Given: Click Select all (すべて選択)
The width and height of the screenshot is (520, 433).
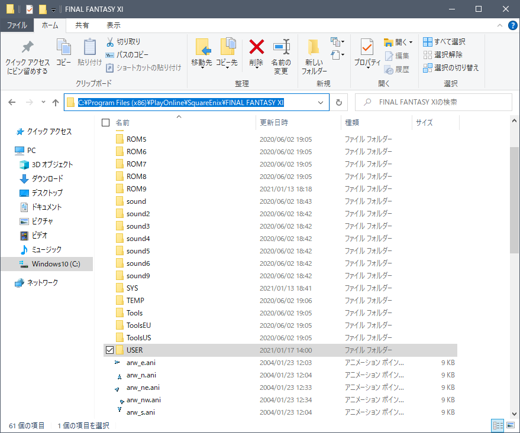Looking at the screenshot, I should [x=444, y=42].
